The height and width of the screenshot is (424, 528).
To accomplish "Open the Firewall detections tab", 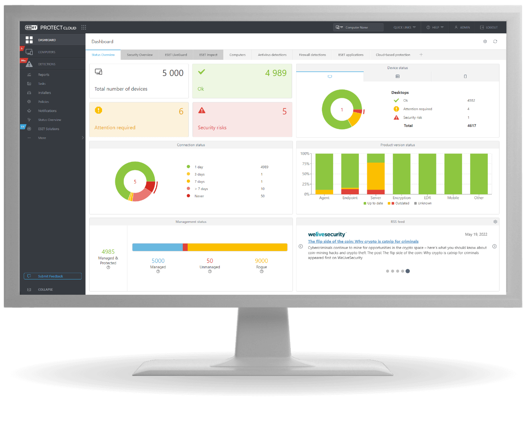I will click(x=313, y=55).
